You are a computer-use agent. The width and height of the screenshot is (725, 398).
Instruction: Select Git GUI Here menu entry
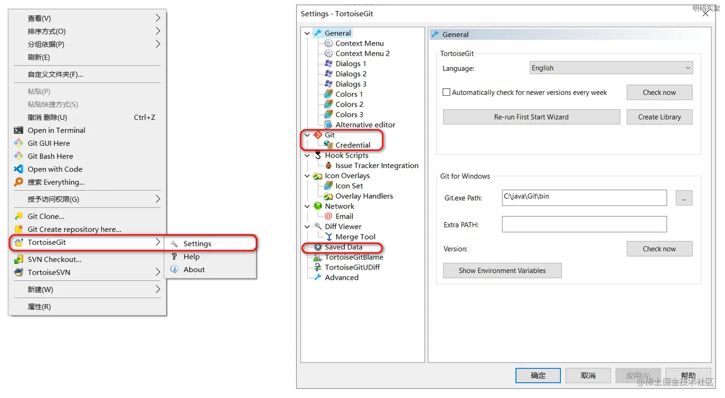pyautogui.click(x=87, y=143)
